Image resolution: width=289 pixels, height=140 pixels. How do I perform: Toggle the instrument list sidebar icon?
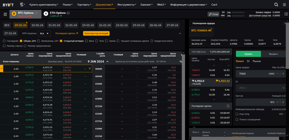5,14
